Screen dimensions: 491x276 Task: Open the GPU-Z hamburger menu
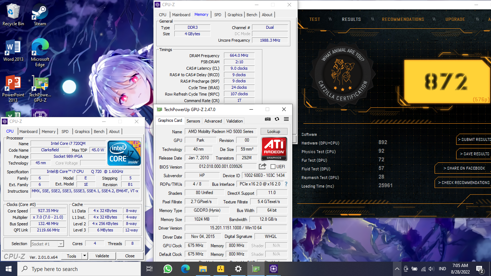286,119
